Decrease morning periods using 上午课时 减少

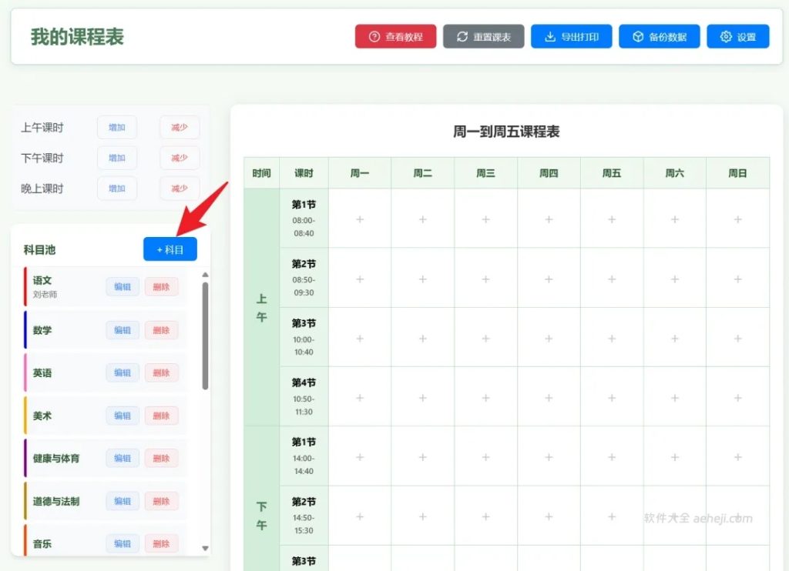click(x=179, y=127)
